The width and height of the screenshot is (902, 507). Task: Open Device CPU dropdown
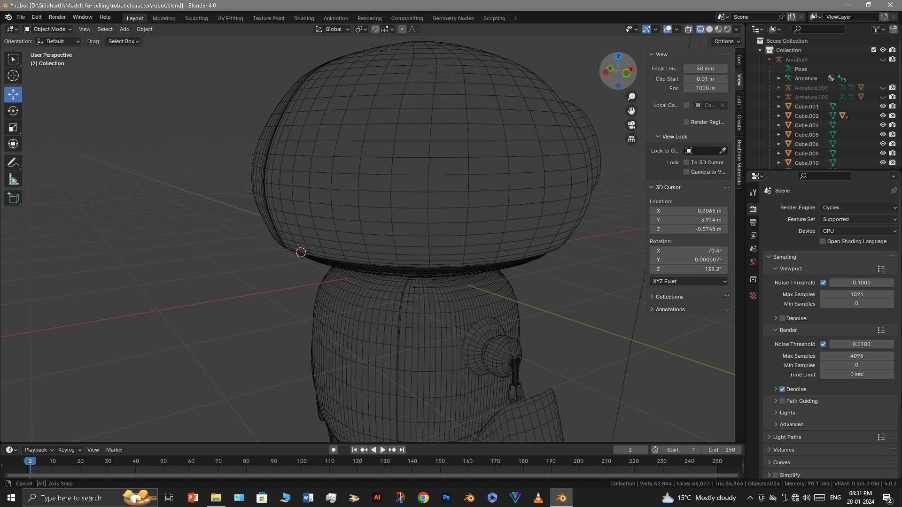[859, 231]
